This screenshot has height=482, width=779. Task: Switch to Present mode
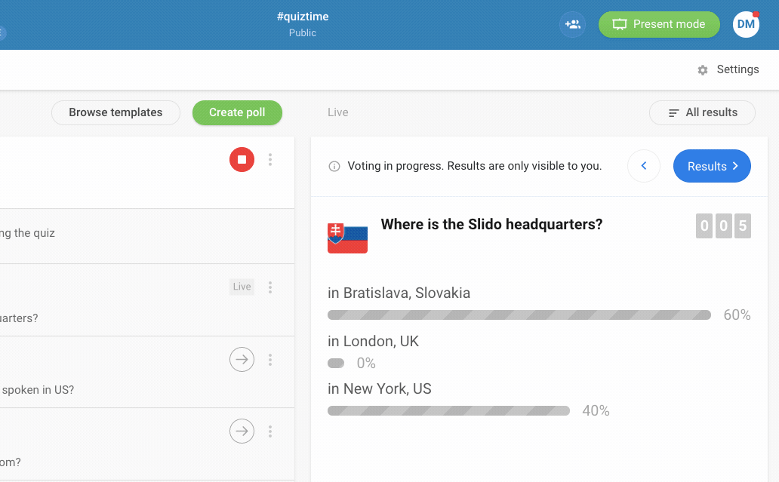tap(659, 24)
